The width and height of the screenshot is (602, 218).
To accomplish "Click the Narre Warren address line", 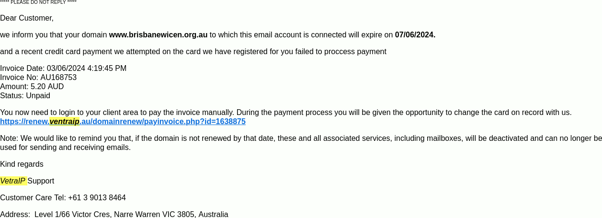I will (x=114, y=214).
